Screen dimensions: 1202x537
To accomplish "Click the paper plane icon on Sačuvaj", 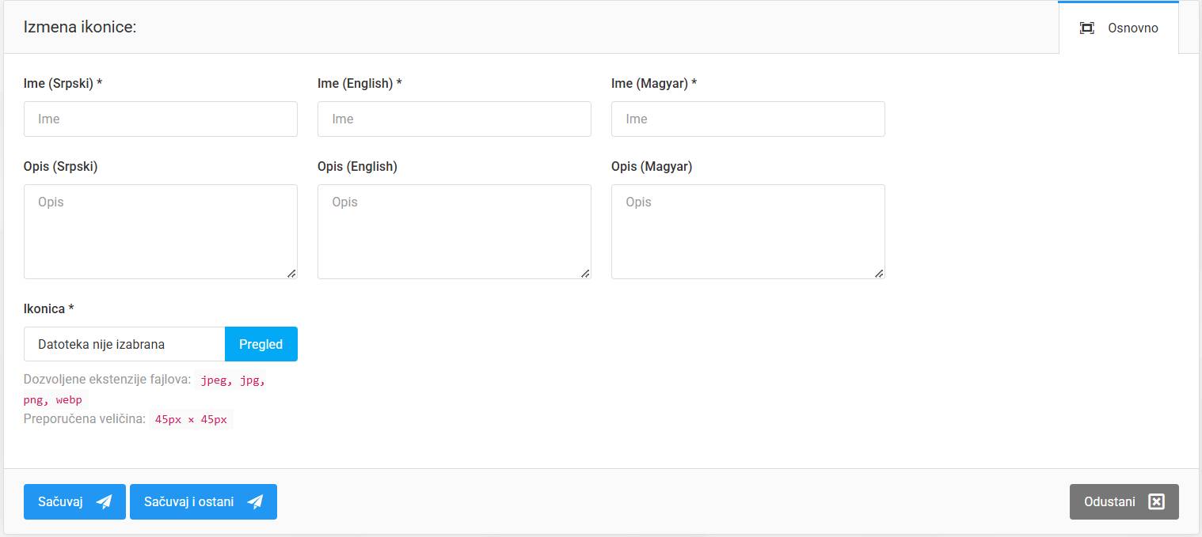I will point(104,502).
